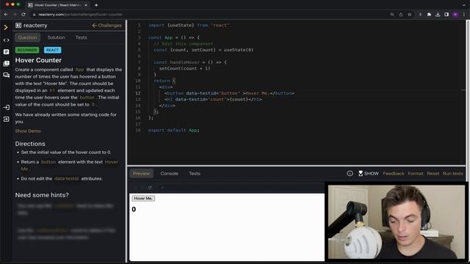The height and width of the screenshot is (264, 470).
Task: Reload the browser page
Action: coord(23,15)
